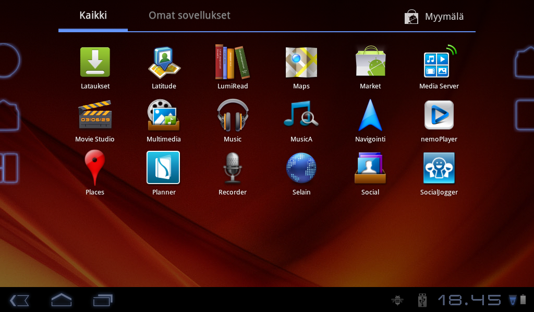Check the battery status icon
534x312 pixels.
coord(523,300)
